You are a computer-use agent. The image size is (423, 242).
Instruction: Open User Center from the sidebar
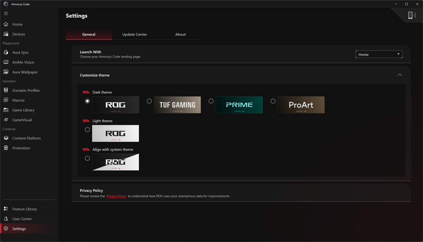(22, 219)
